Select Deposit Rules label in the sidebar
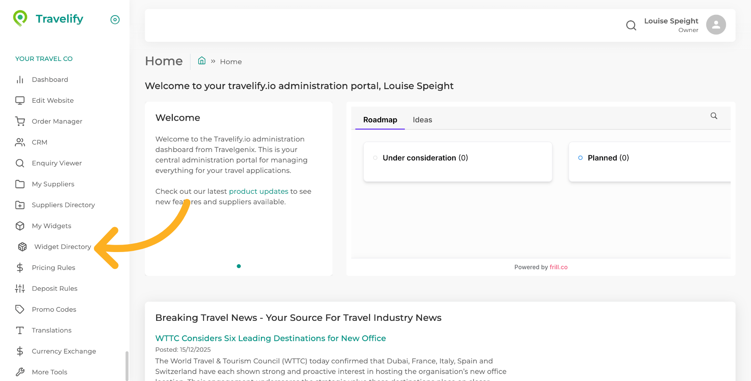751x381 pixels. point(55,288)
